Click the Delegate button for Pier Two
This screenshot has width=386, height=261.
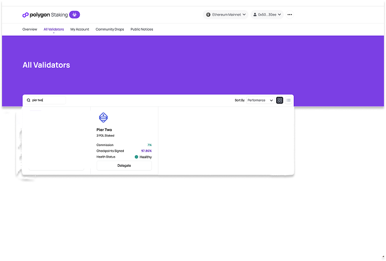(124, 165)
